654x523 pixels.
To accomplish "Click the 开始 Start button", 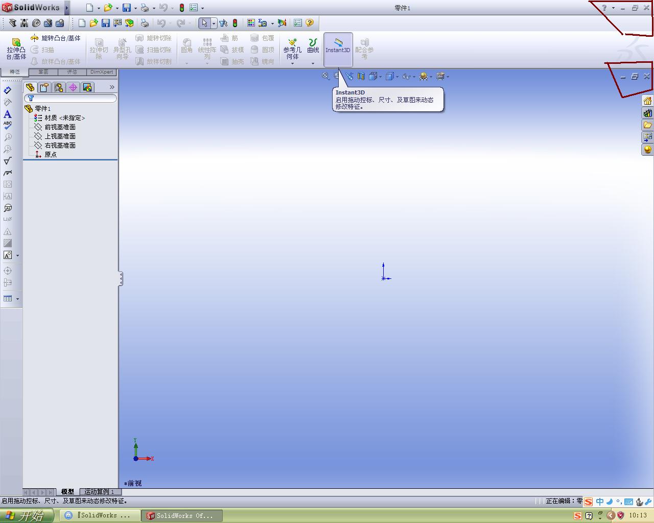I will (27, 515).
